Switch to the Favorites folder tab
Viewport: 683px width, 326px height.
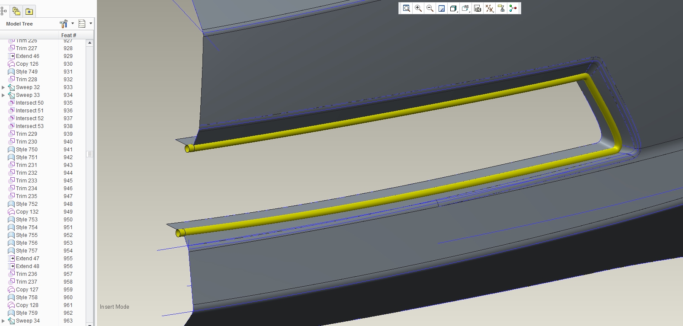tap(29, 11)
